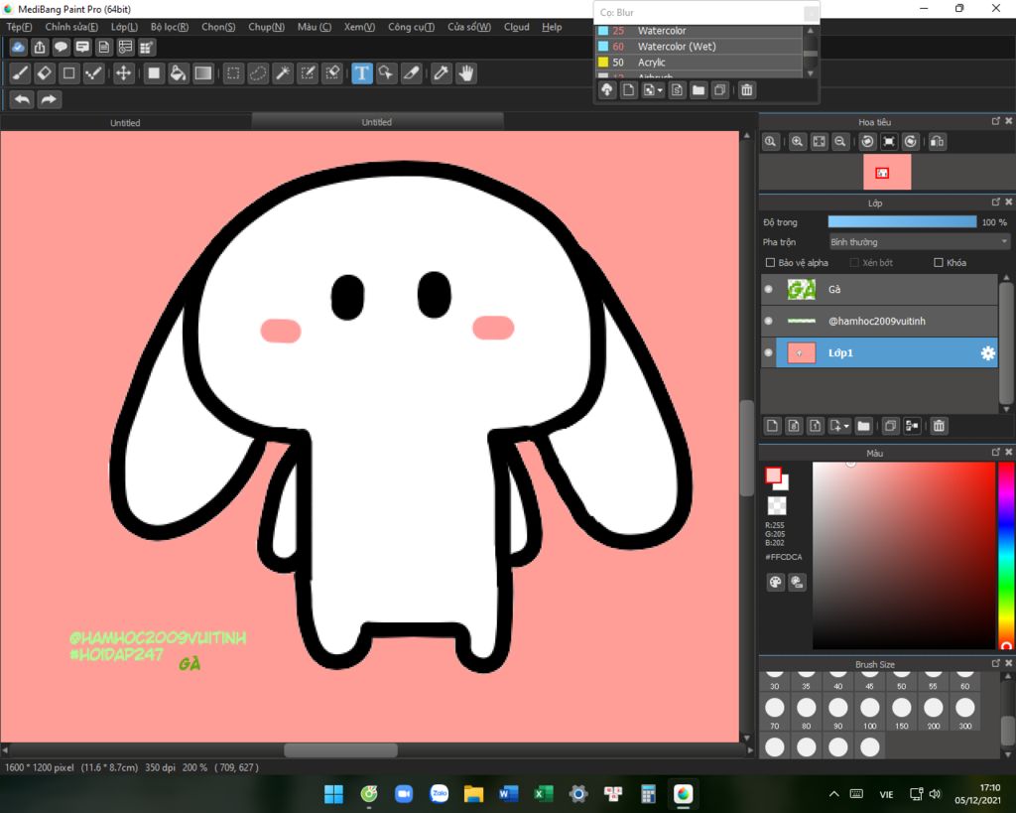The height and width of the screenshot is (813, 1016).
Task: Open the Chỉnh sửa menu
Action: (71, 27)
